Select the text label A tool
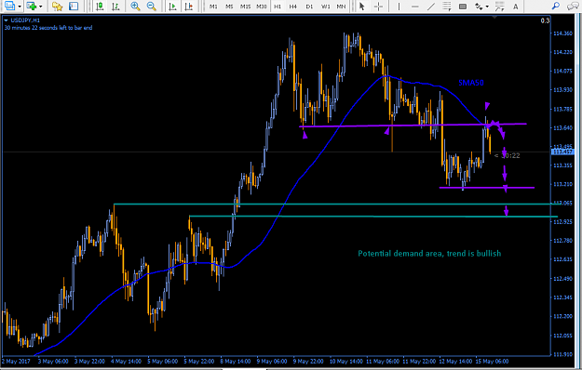 [516, 6]
